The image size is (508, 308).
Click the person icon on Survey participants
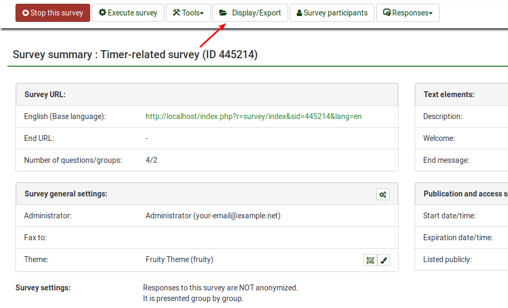(x=299, y=13)
